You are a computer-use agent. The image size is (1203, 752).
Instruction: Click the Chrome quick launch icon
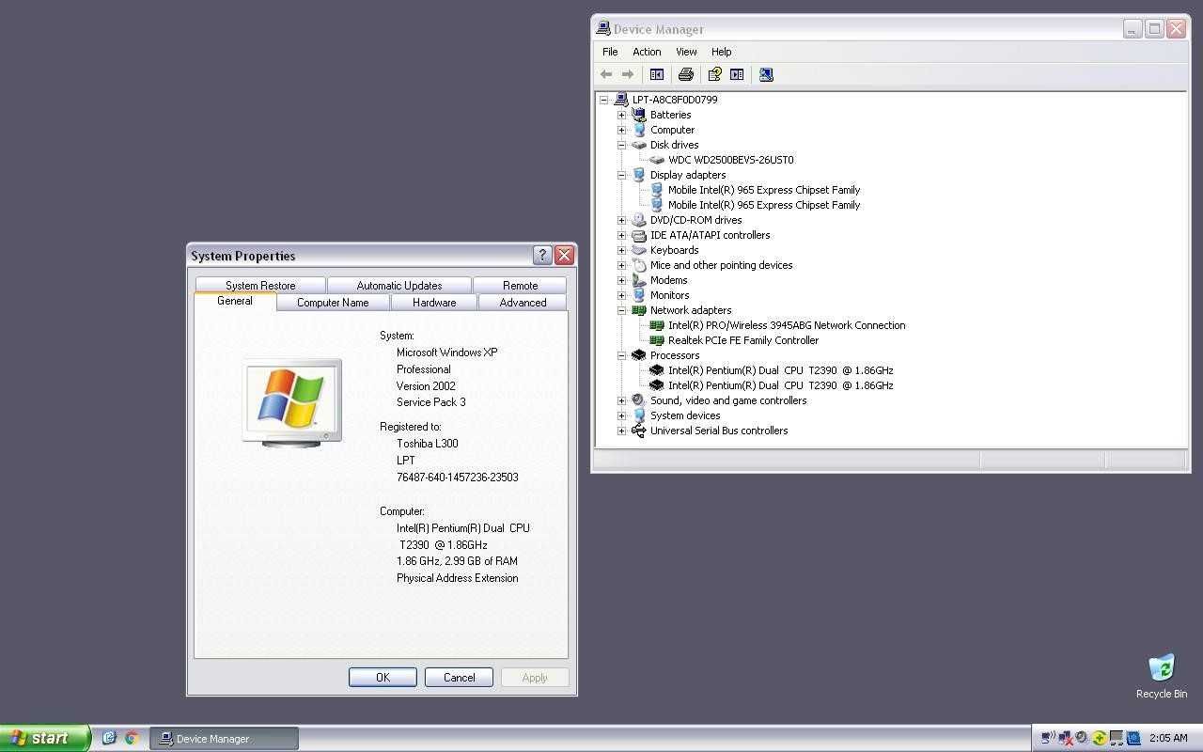(132, 738)
